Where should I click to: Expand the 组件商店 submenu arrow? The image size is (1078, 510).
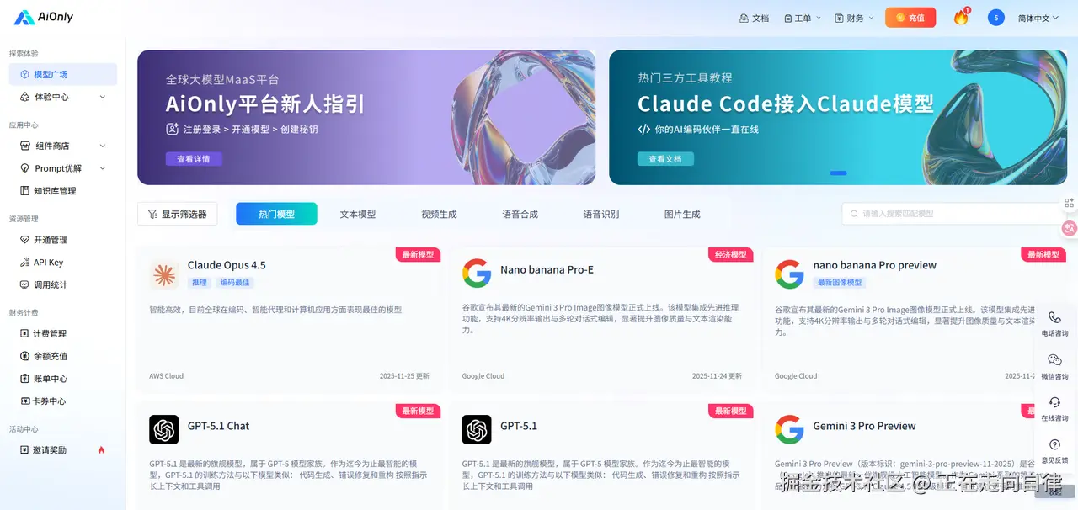pyautogui.click(x=103, y=146)
